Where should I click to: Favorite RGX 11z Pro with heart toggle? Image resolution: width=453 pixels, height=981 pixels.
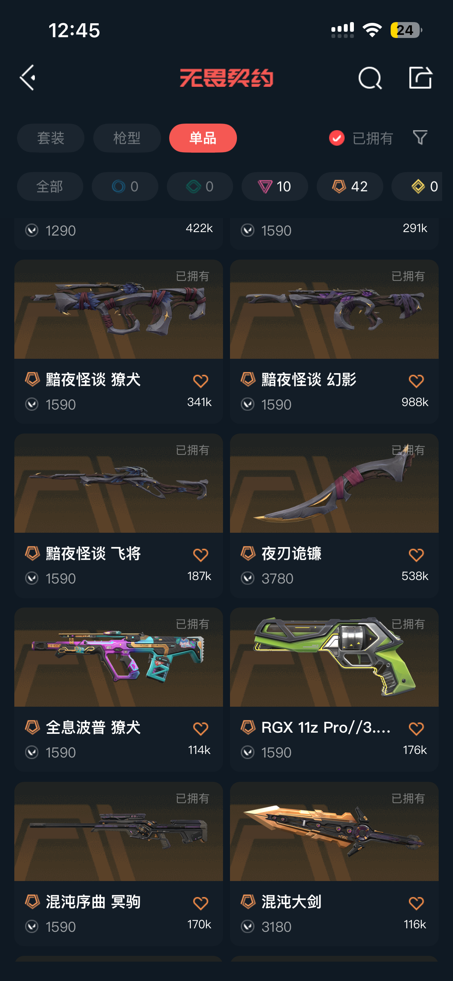click(416, 729)
